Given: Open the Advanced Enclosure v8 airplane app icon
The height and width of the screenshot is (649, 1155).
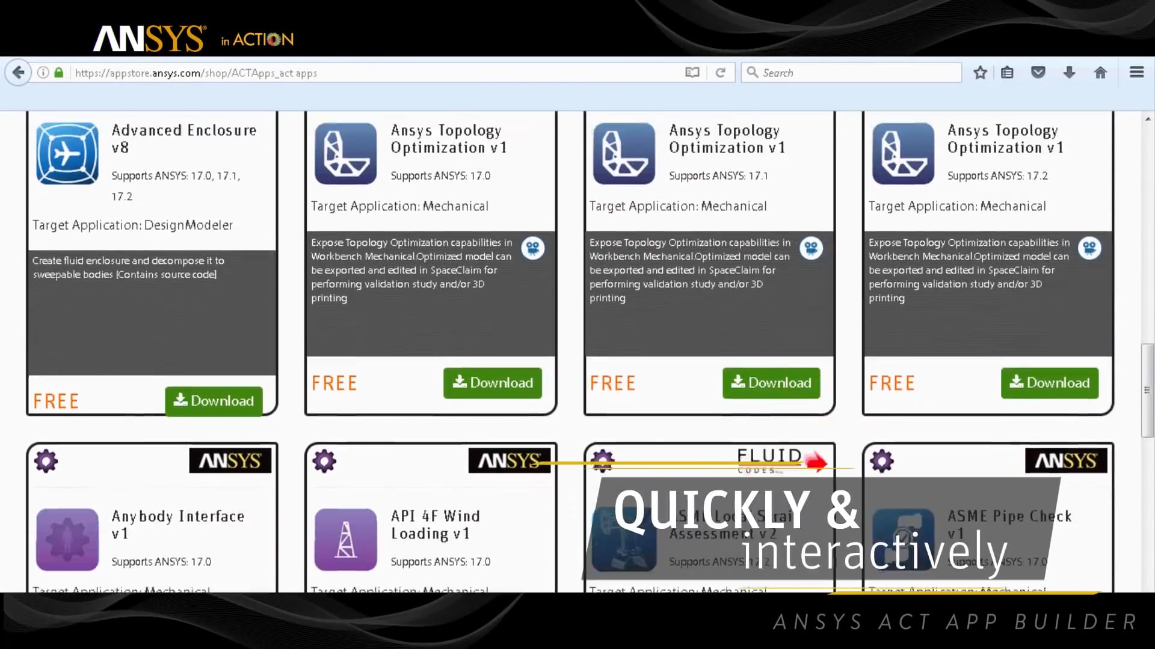Looking at the screenshot, I should click(x=67, y=154).
